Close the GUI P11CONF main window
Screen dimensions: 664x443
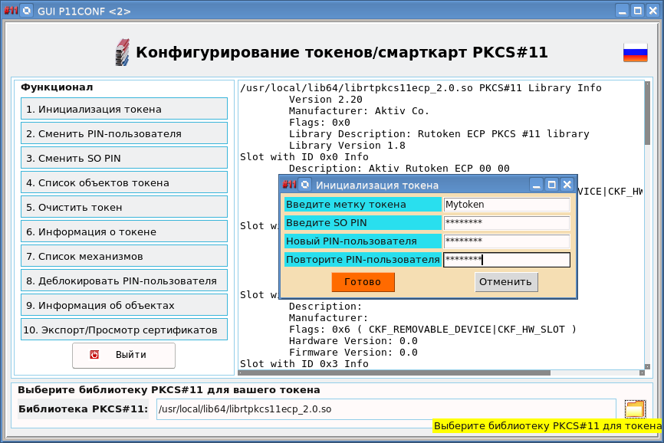point(652,11)
